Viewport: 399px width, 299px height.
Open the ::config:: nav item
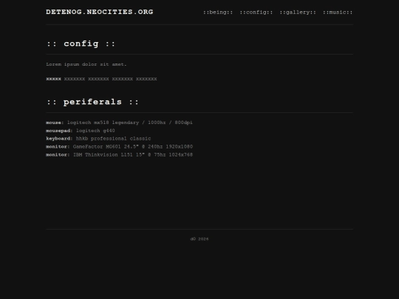coord(256,13)
